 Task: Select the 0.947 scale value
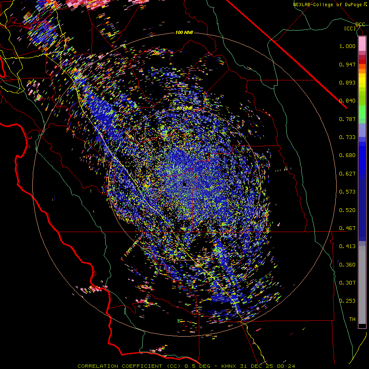[347, 64]
